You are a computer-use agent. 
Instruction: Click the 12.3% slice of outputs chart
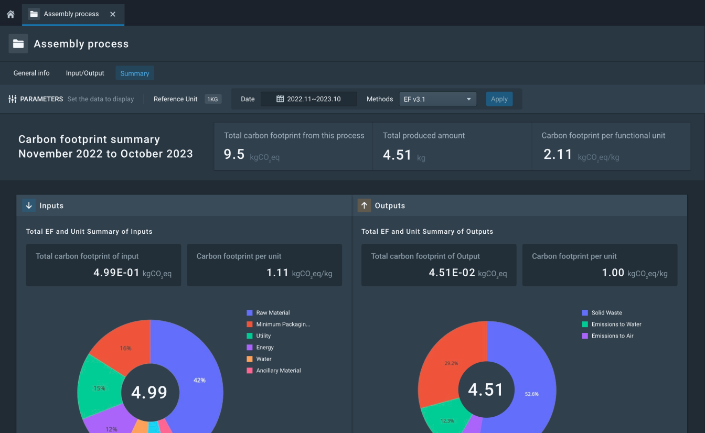coord(447,420)
